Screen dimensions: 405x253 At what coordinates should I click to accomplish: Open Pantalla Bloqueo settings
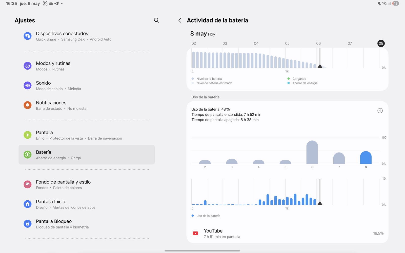pos(87,224)
